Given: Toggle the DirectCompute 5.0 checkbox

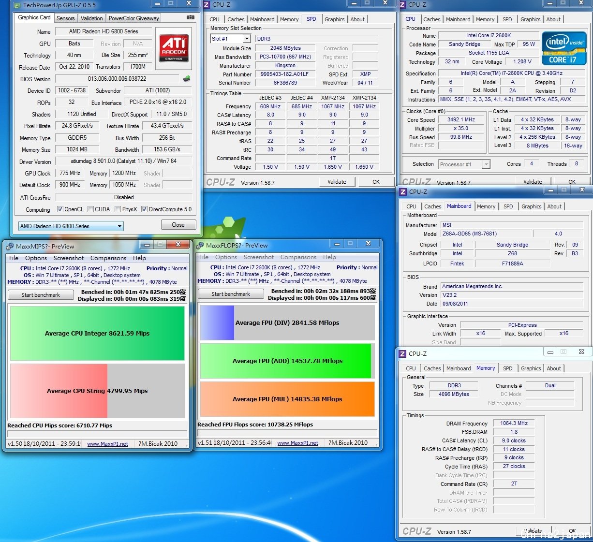Looking at the screenshot, I should pos(144,209).
